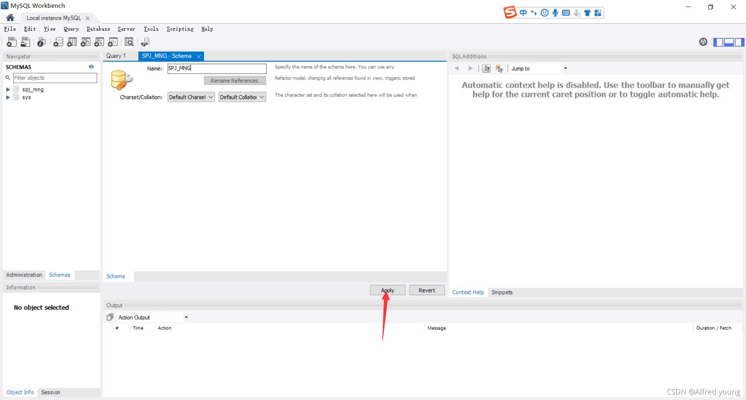This screenshot has height=400, width=746.
Task: Open the Edit menu
Action: point(30,29)
